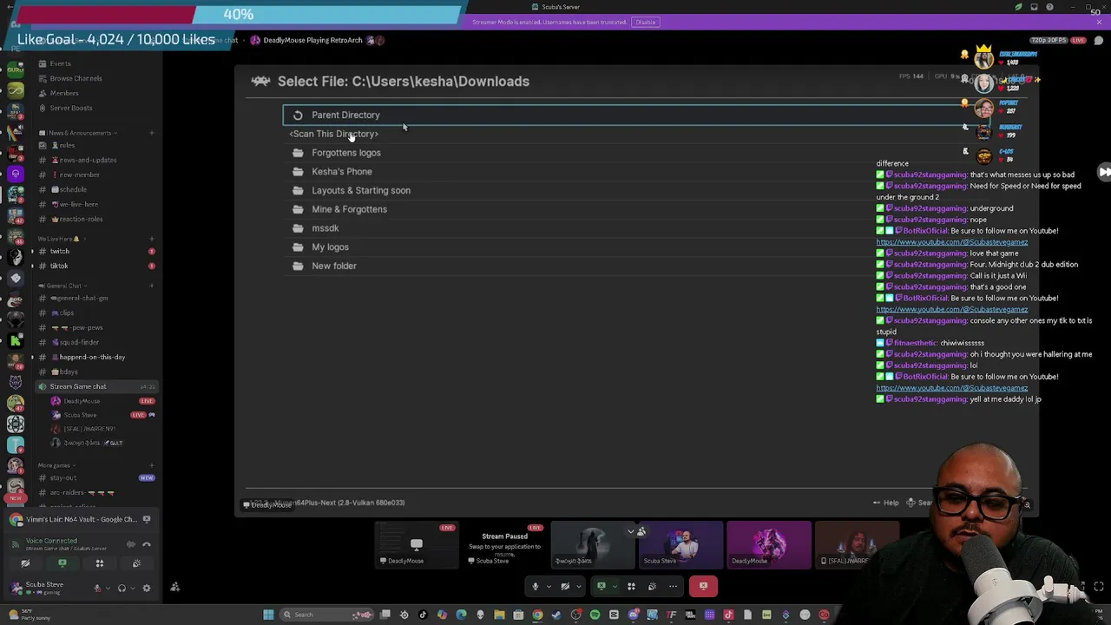
Task: Mute microphone in the call control bar
Action: tap(536, 586)
